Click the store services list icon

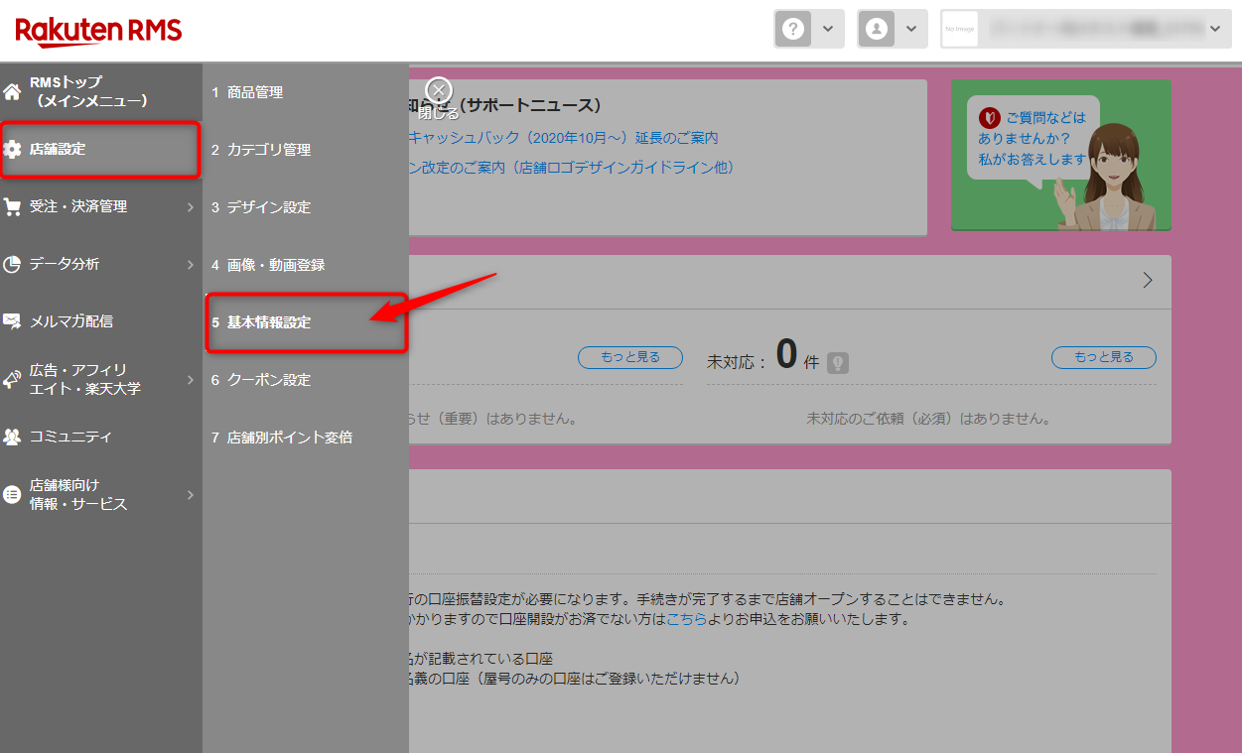point(12,494)
